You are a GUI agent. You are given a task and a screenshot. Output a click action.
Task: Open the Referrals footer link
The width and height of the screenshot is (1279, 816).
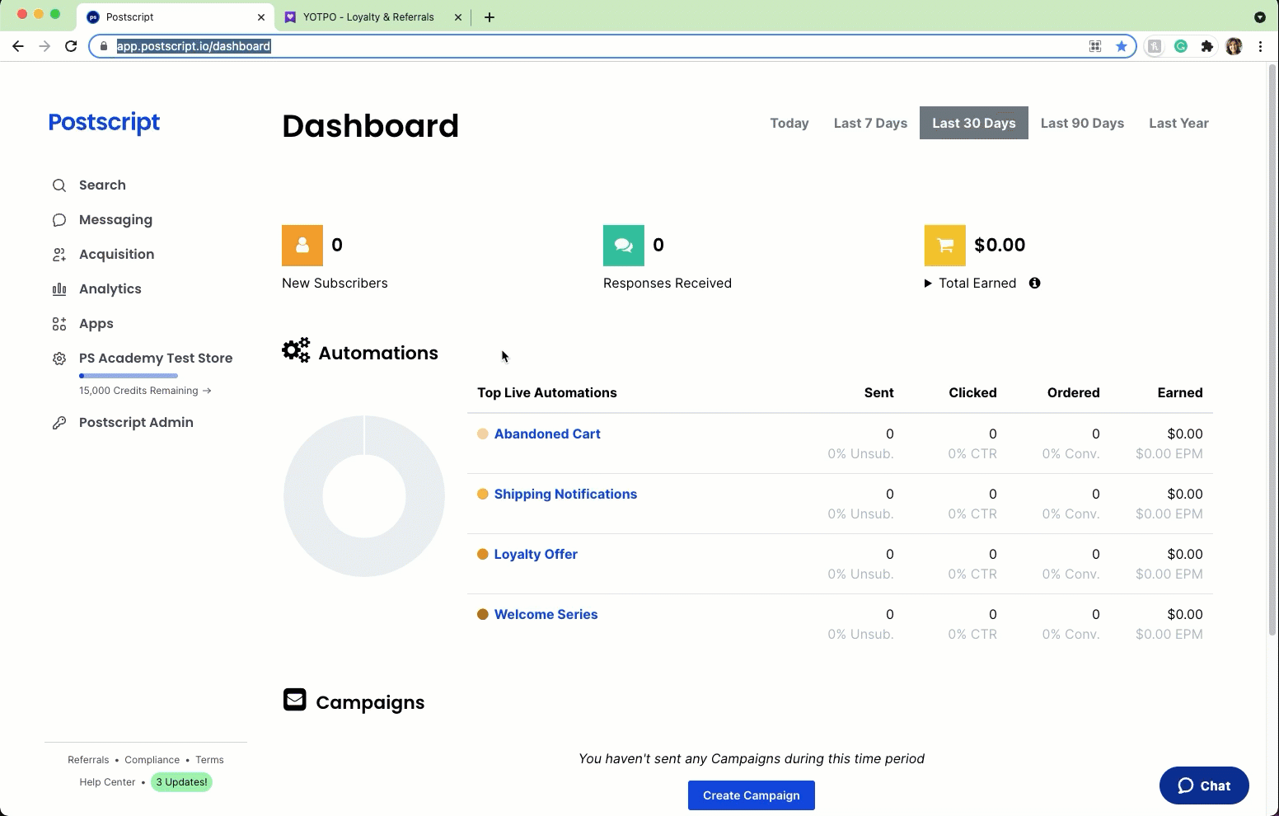[88, 760]
